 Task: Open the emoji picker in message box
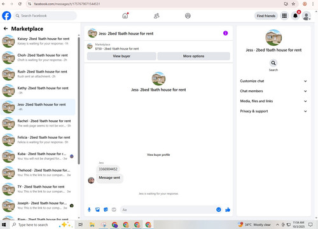pyautogui.click(x=219, y=210)
